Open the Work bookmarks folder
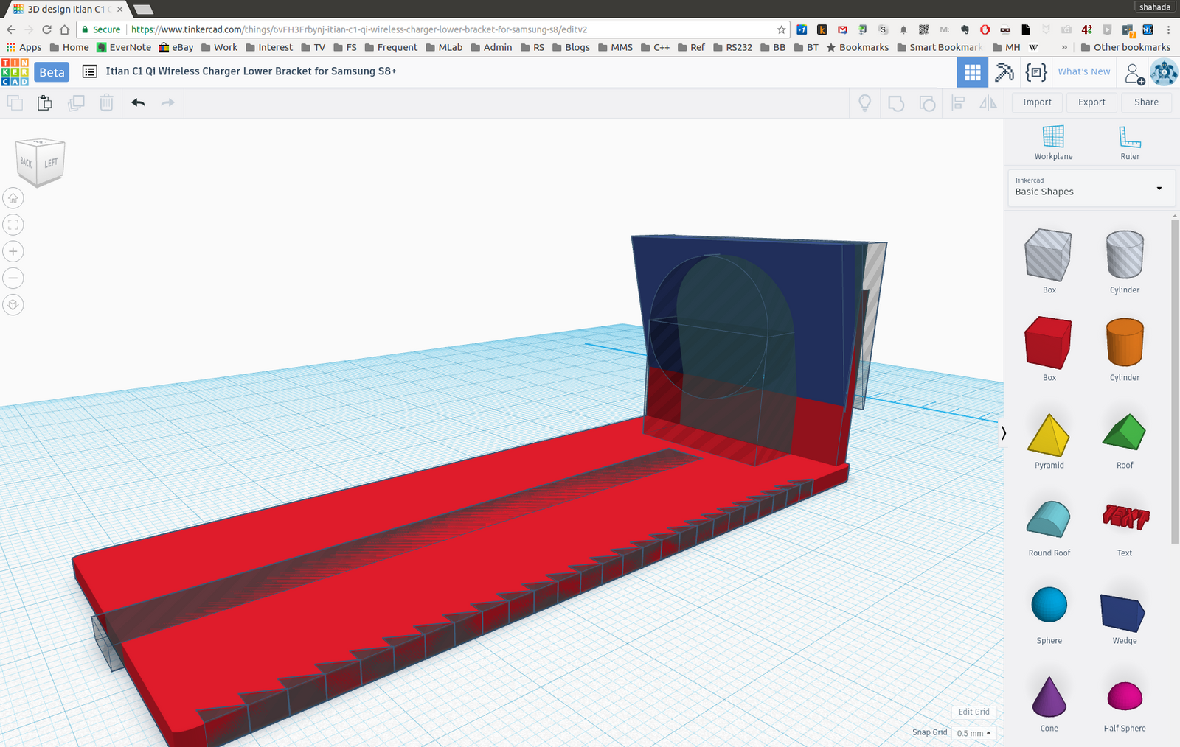The width and height of the screenshot is (1180, 747). [220, 47]
